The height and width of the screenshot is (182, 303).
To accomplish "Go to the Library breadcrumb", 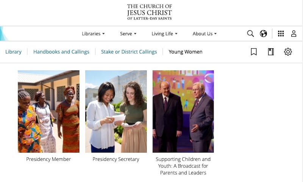I will tap(13, 52).
